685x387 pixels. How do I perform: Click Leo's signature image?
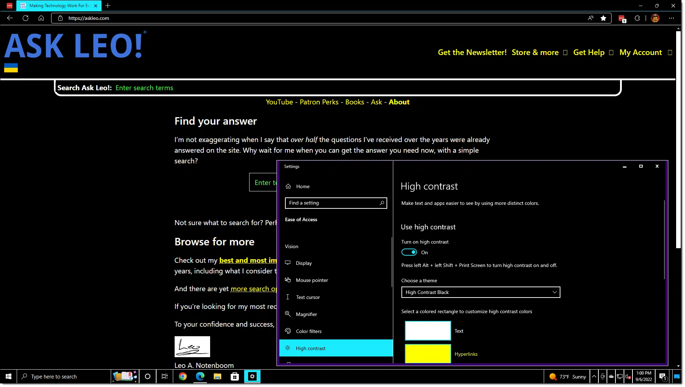click(x=192, y=347)
